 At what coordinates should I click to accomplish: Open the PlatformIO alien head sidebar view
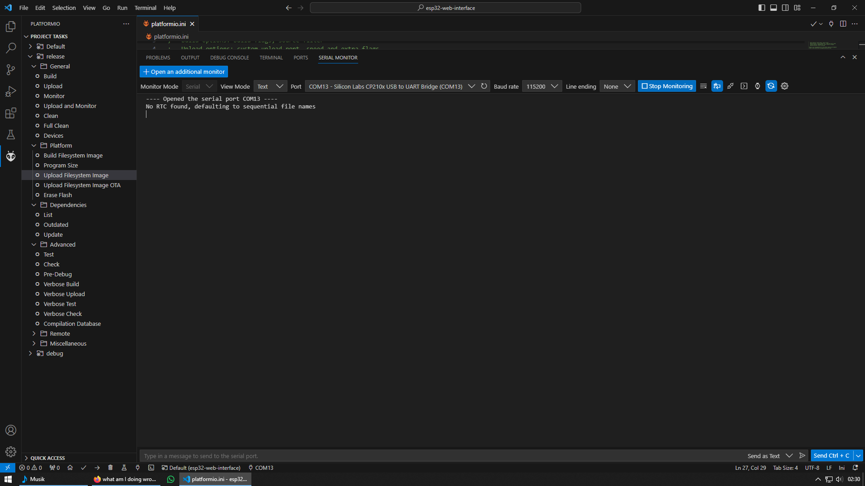point(11,156)
